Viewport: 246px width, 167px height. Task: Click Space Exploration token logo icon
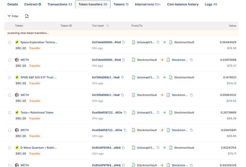17,42
